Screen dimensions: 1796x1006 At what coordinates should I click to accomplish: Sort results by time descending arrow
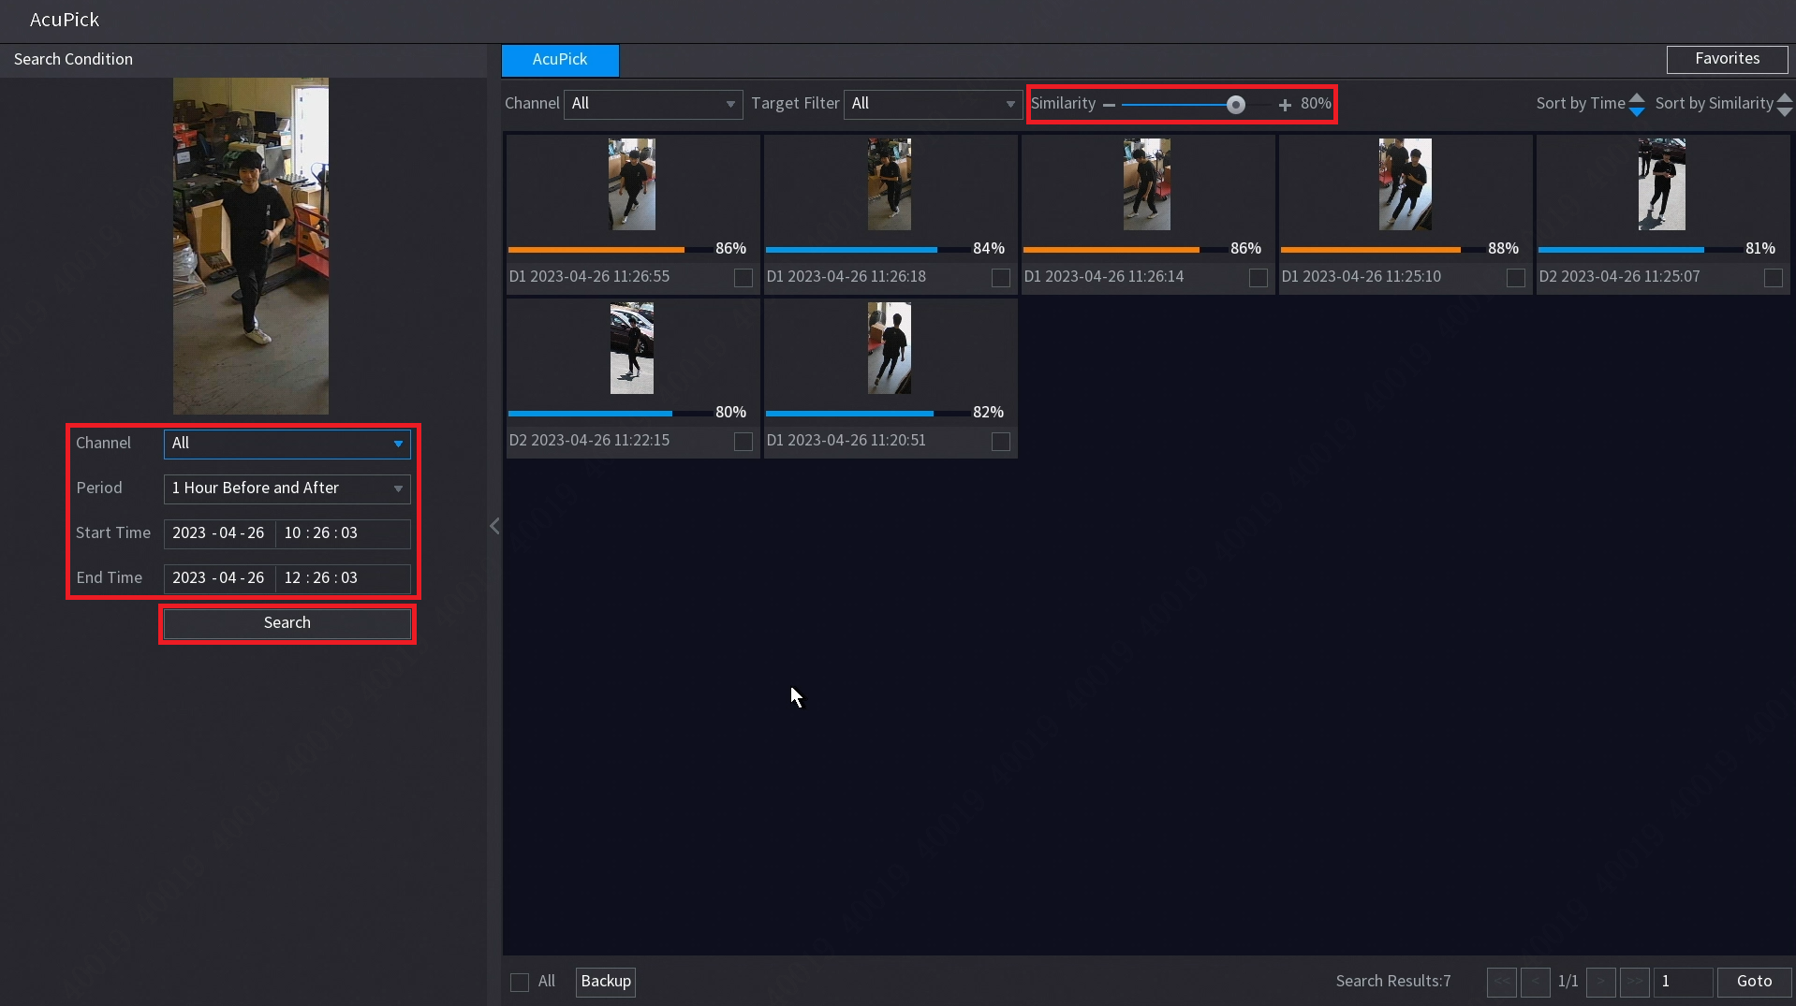[x=1636, y=111]
